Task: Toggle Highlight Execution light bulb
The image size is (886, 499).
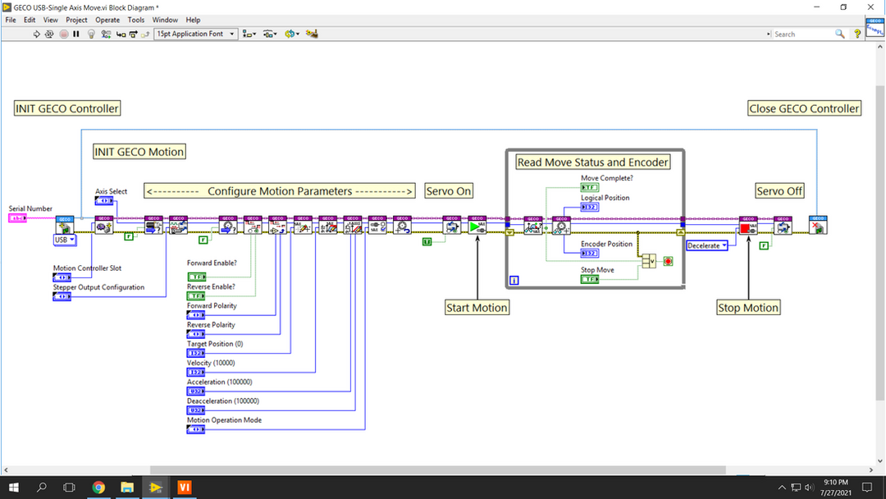Action: click(91, 34)
